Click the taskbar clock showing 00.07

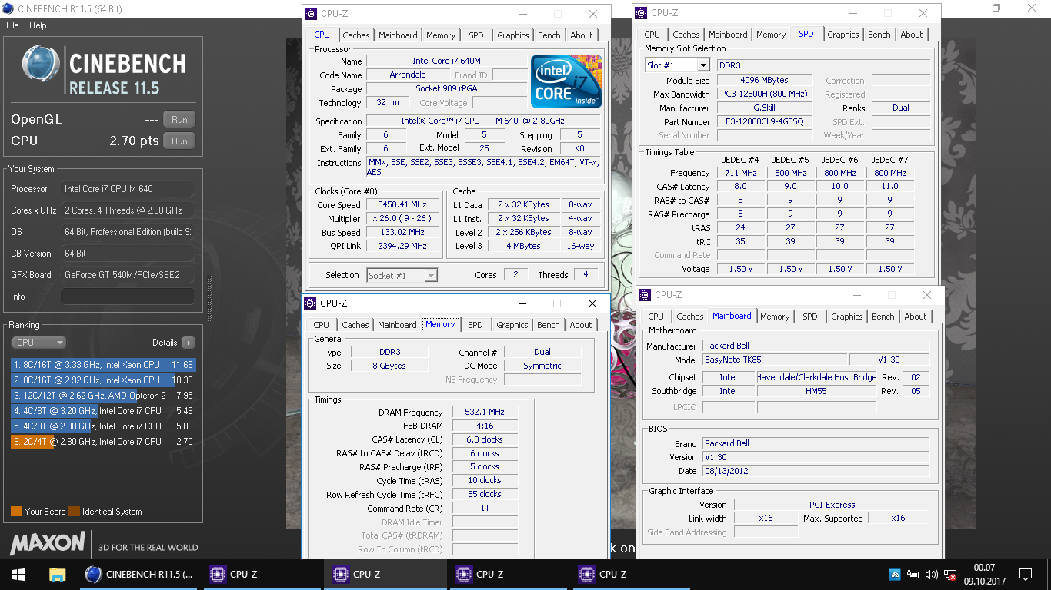click(984, 568)
